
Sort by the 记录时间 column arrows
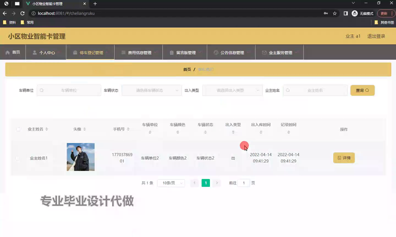(x=289, y=132)
